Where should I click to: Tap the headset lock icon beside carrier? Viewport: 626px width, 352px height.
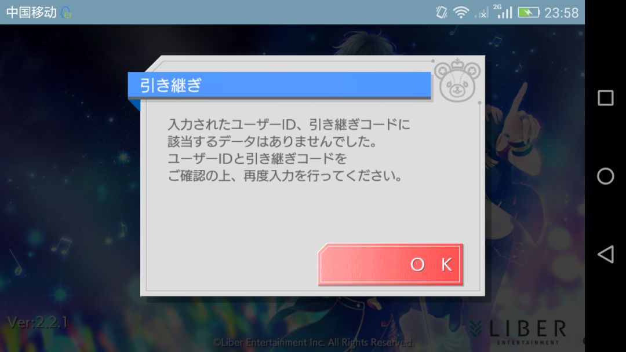pyautogui.click(x=66, y=13)
